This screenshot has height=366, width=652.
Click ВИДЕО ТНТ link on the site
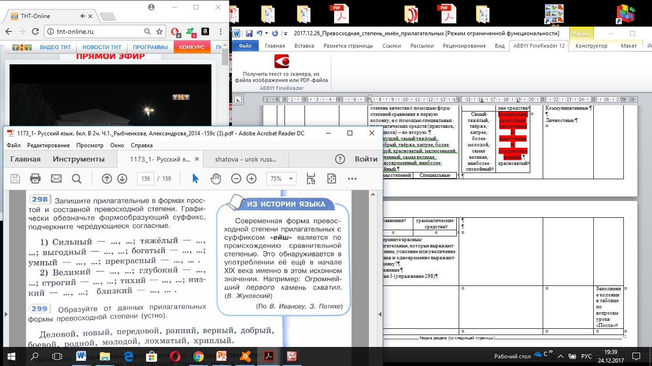click(x=55, y=47)
